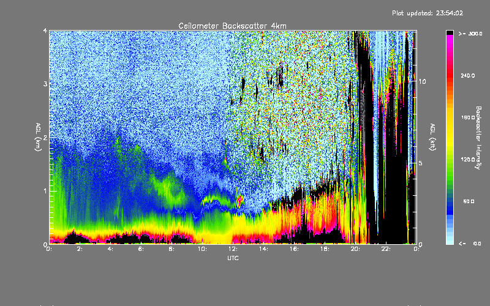Click the 5 kft right-axis tick label
This screenshot has height=306, width=490.
click(x=421, y=163)
